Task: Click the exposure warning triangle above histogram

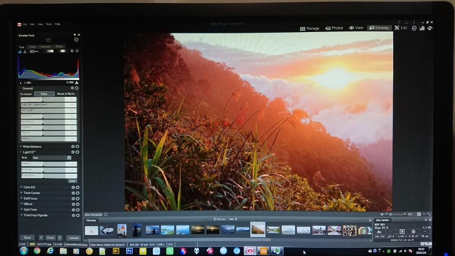Action: [x=24, y=52]
